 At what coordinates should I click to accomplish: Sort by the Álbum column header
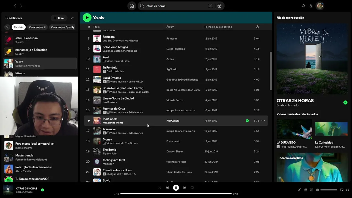click(x=170, y=27)
